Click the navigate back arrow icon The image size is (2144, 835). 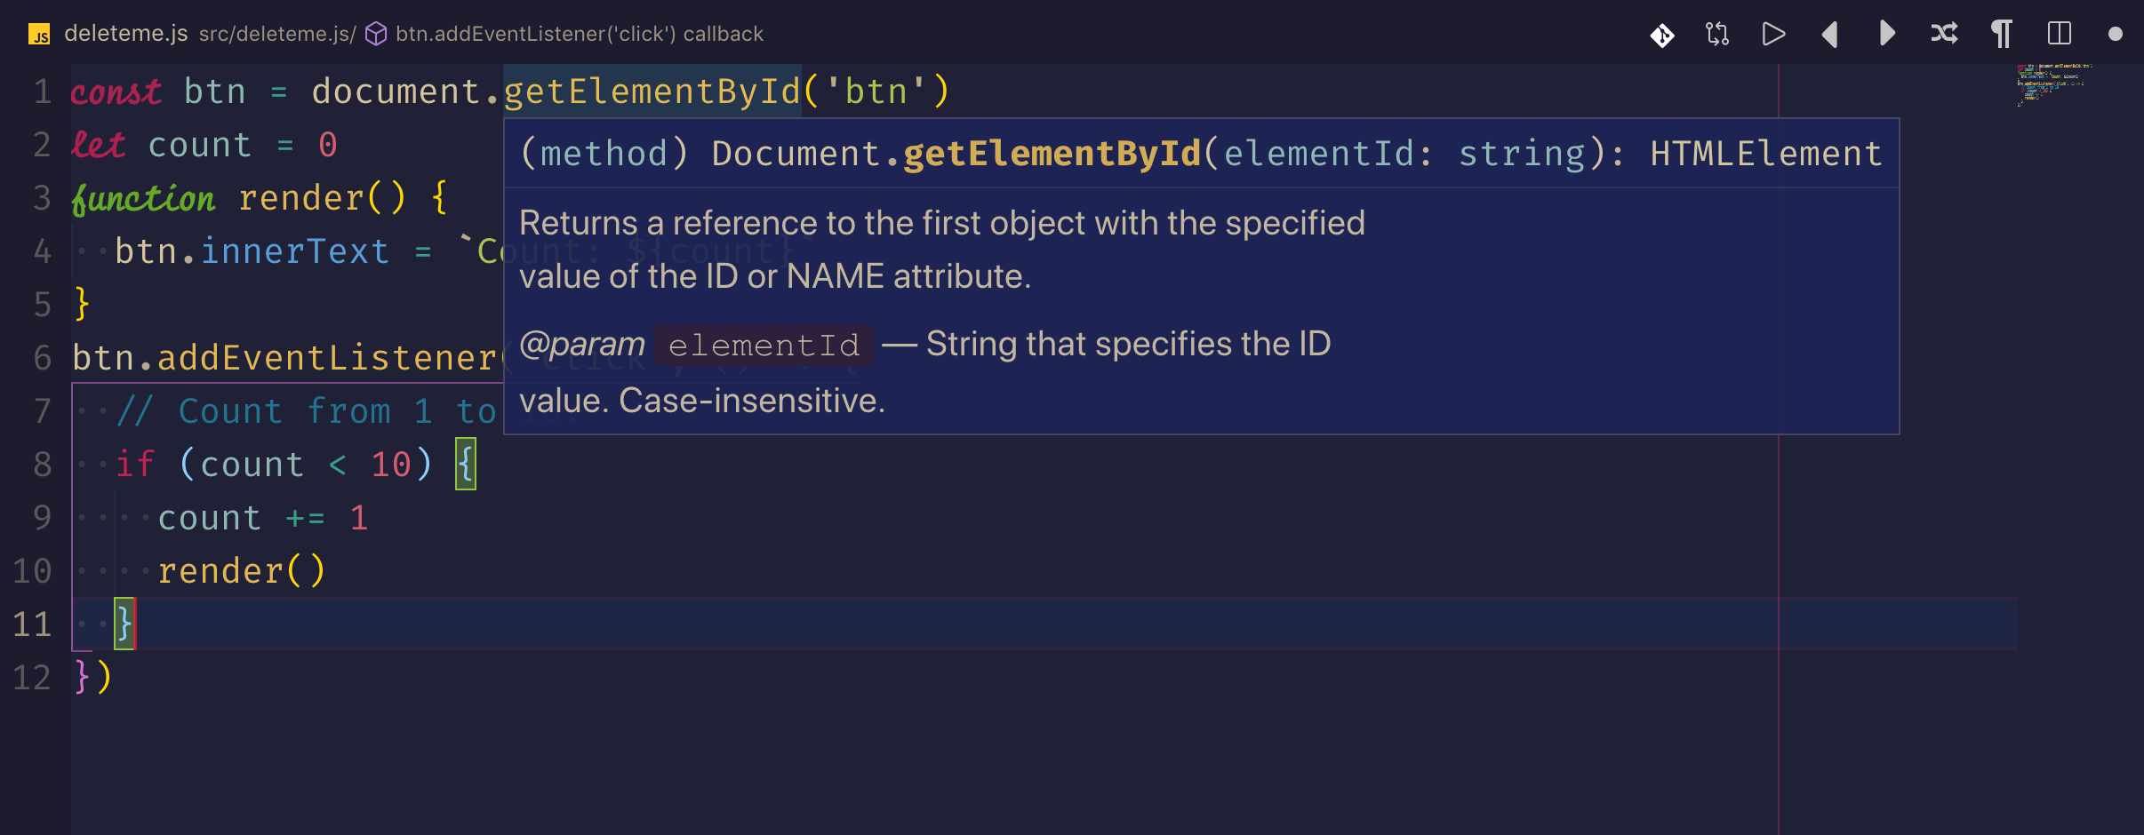[1830, 34]
